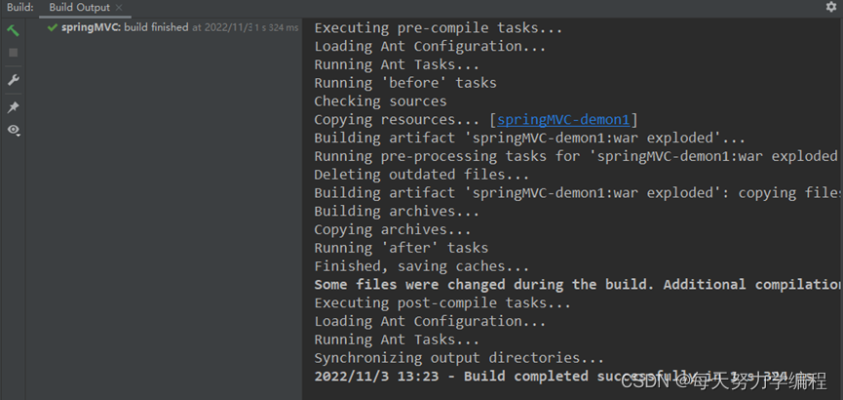Screen dimensions: 843x400
Task: Click the gray stop build square
Action: [x=14, y=53]
